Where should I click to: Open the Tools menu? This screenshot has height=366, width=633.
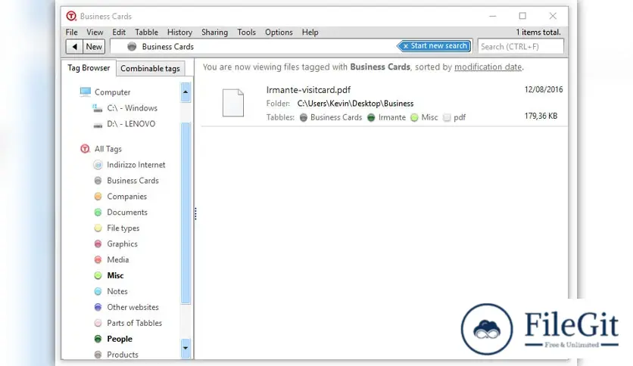click(x=246, y=33)
